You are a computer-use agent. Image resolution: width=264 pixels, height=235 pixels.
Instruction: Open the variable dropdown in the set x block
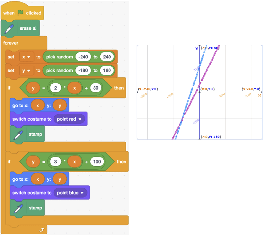tap(26, 57)
